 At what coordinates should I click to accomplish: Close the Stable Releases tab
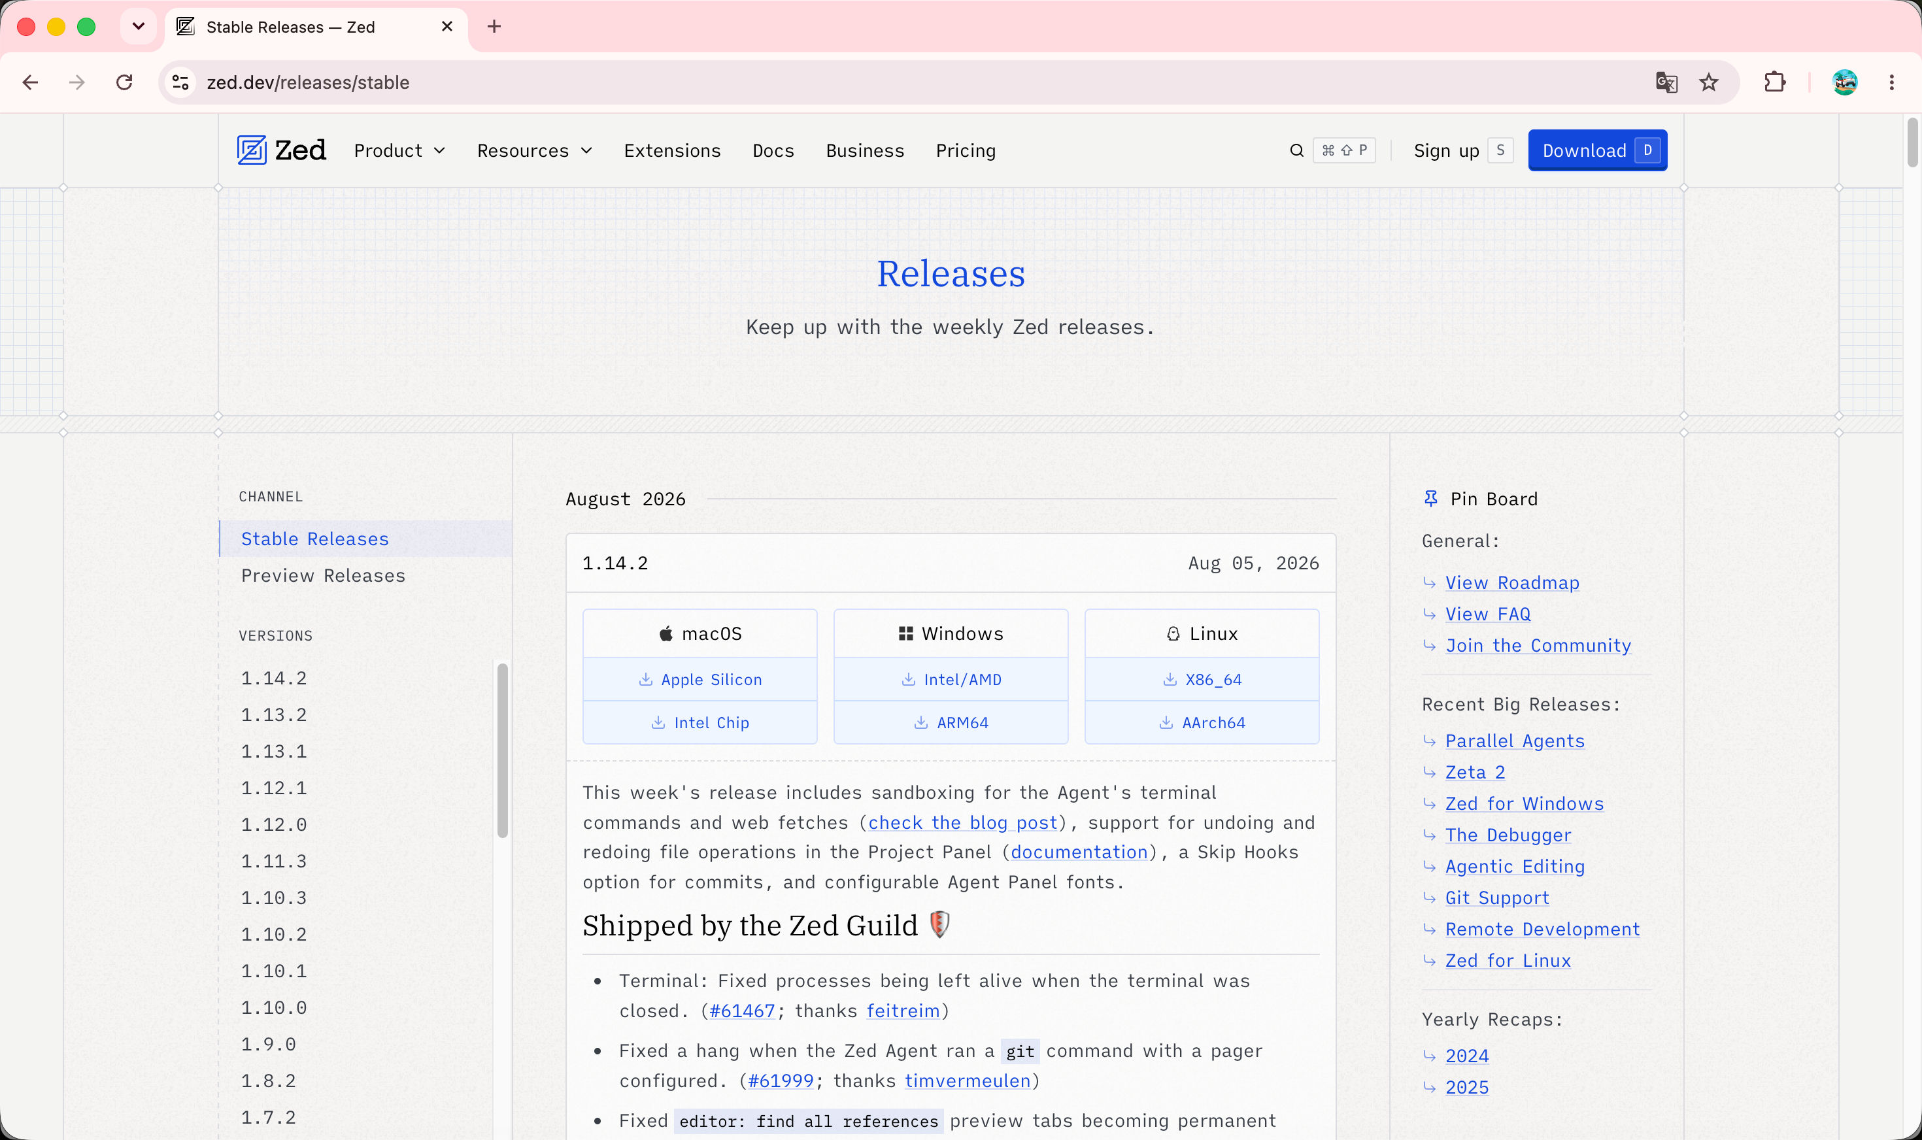tap(447, 27)
